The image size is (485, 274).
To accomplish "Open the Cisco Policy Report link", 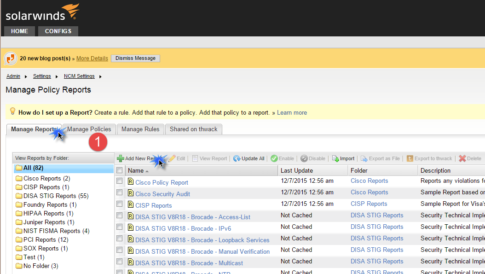I will pos(162,183).
